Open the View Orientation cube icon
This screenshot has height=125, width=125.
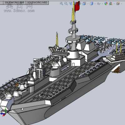(84, 4)
